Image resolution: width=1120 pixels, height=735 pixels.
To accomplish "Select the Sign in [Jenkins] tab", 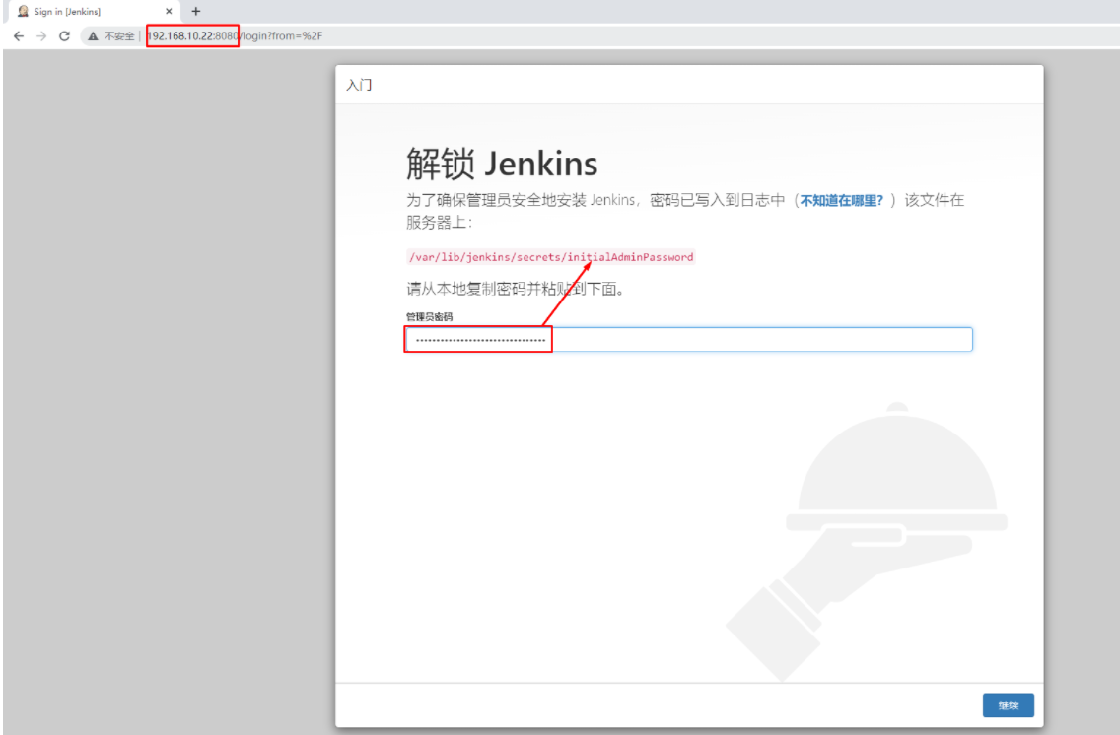I will (x=93, y=12).
